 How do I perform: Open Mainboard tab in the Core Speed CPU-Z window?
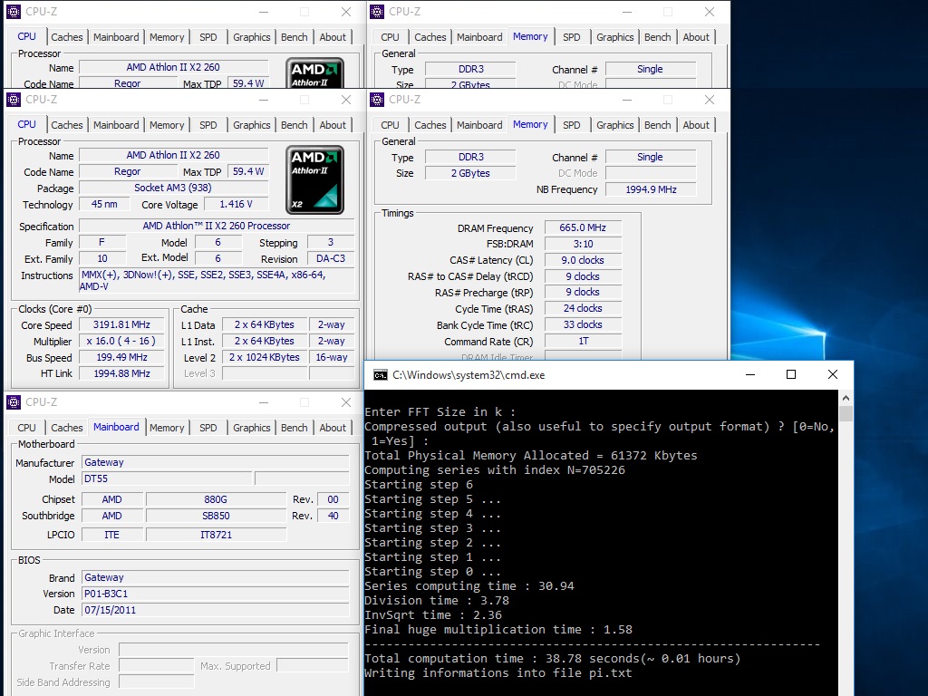pos(116,125)
